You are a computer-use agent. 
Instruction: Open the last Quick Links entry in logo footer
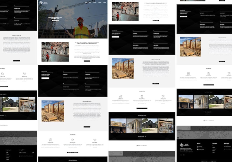point(214,152)
